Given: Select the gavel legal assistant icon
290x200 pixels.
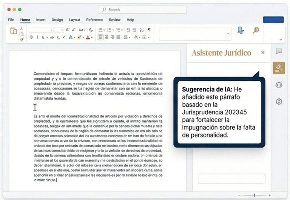Looking at the screenshot, I should coord(279,68).
